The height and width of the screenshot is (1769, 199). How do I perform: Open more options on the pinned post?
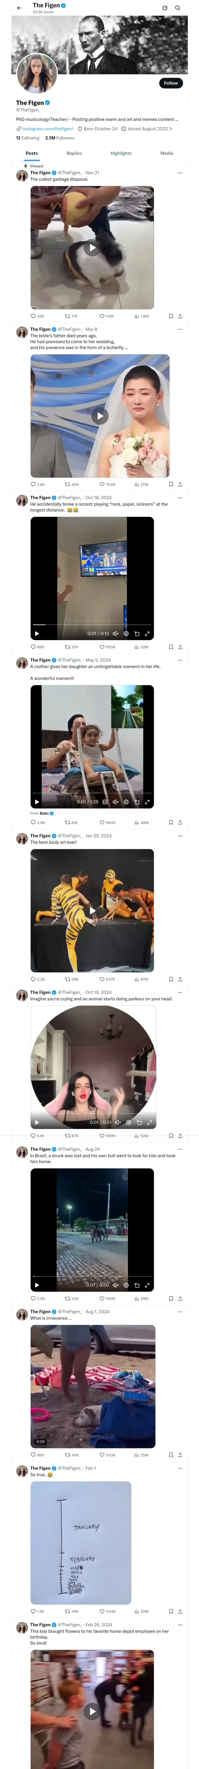click(x=180, y=173)
